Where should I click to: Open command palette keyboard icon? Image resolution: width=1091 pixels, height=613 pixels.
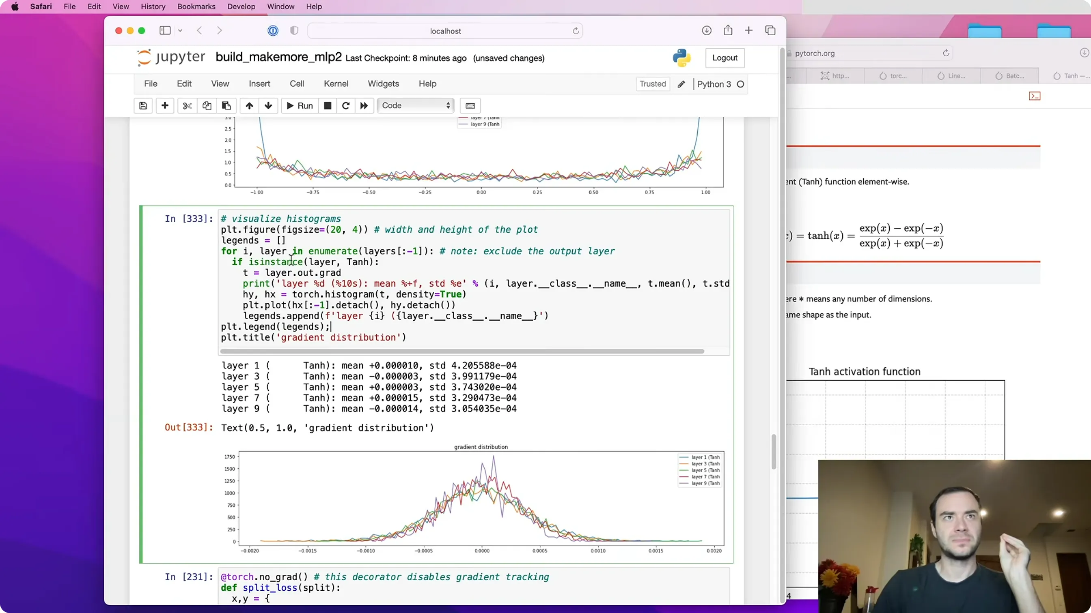point(470,106)
